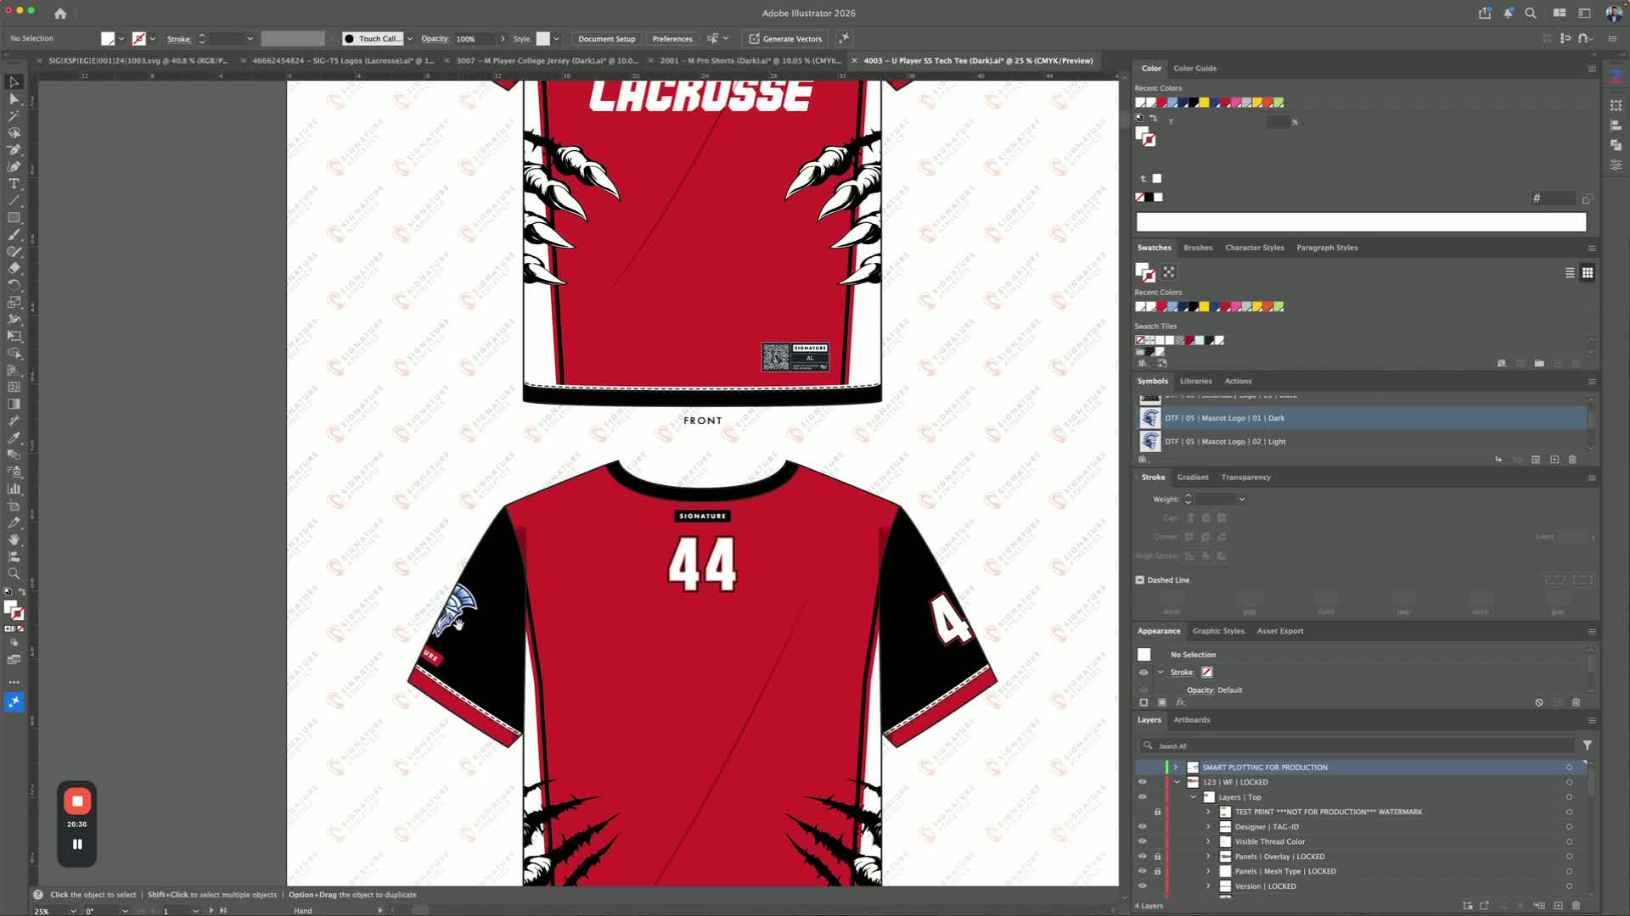This screenshot has width=1630, height=916.
Task: Expand the 'Version | LOCKED' layer
Action: tap(1208, 886)
